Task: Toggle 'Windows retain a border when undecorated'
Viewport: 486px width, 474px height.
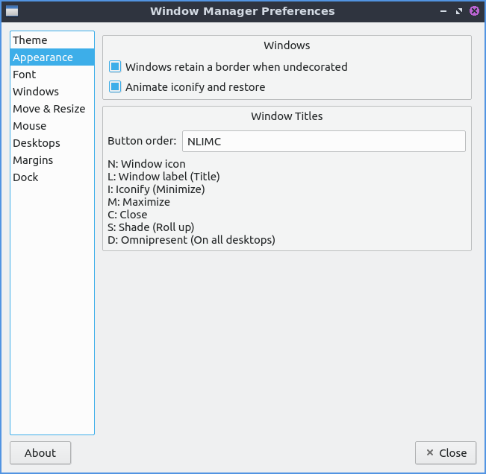Action: tap(115, 67)
